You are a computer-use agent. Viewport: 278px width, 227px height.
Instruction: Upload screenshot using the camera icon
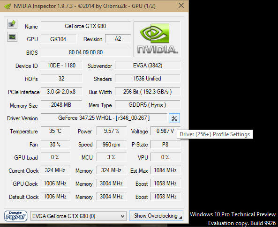coord(12,23)
